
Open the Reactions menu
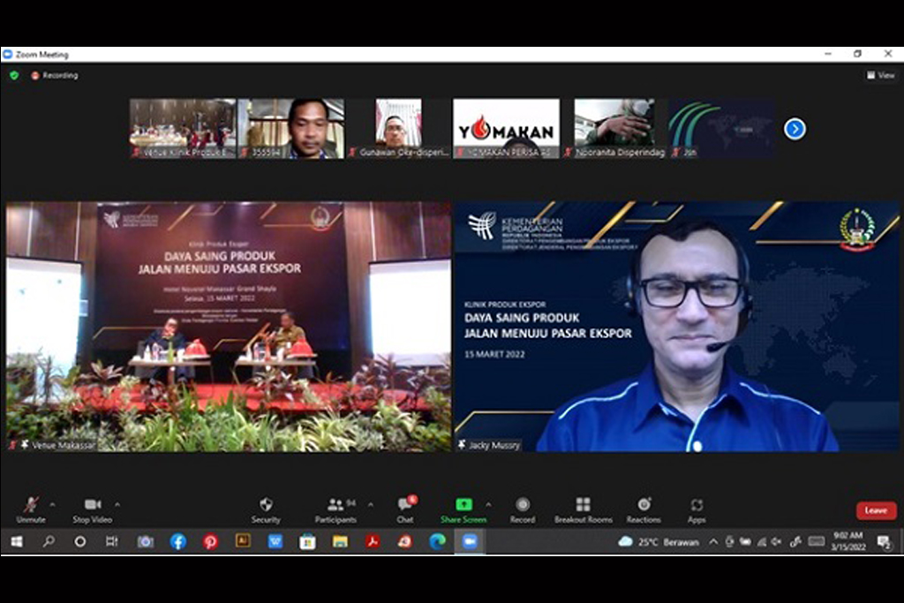tap(644, 505)
